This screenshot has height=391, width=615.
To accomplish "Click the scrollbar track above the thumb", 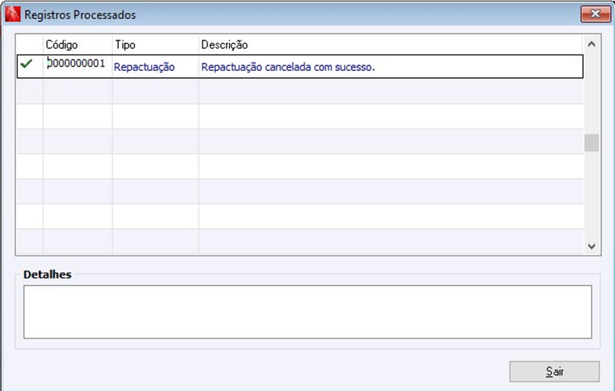I will 591,94.
